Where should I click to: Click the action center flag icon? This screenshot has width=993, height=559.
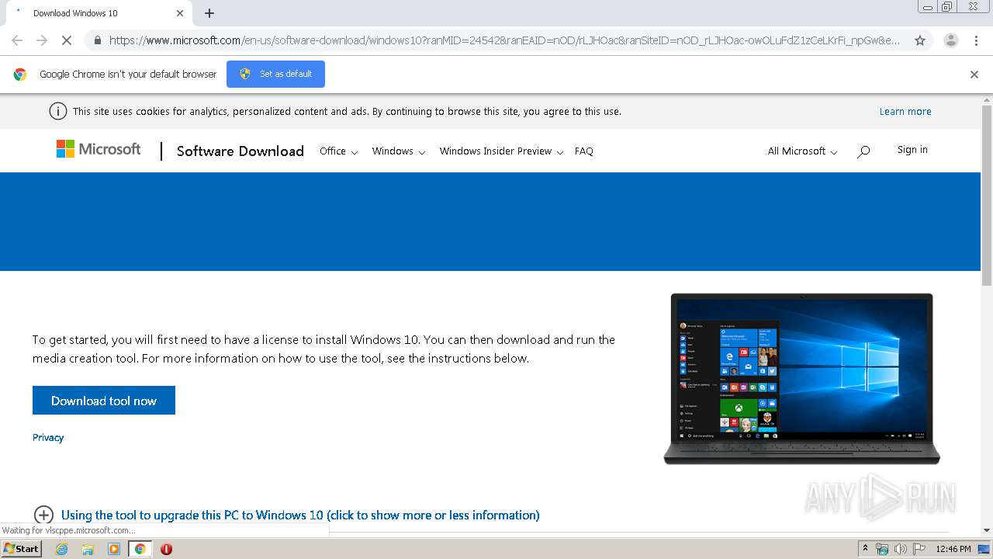919,549
